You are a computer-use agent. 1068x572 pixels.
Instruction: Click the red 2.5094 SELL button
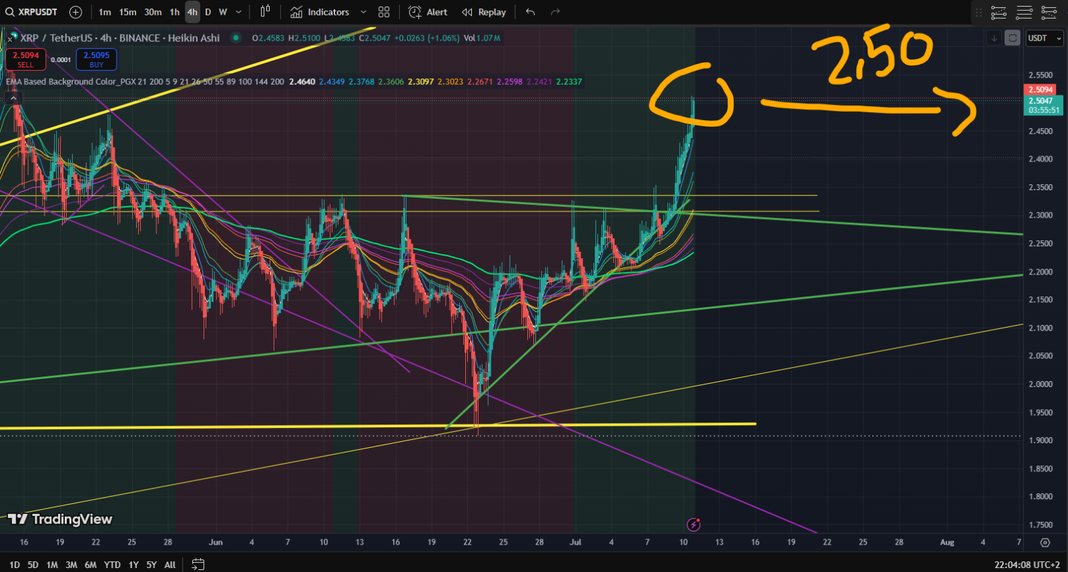click(x=25, y=59)
